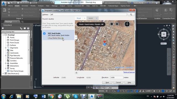This screenshot has height=99, width=177.
Task: Open the Survey ribbon tab
Action: [70, 6]
